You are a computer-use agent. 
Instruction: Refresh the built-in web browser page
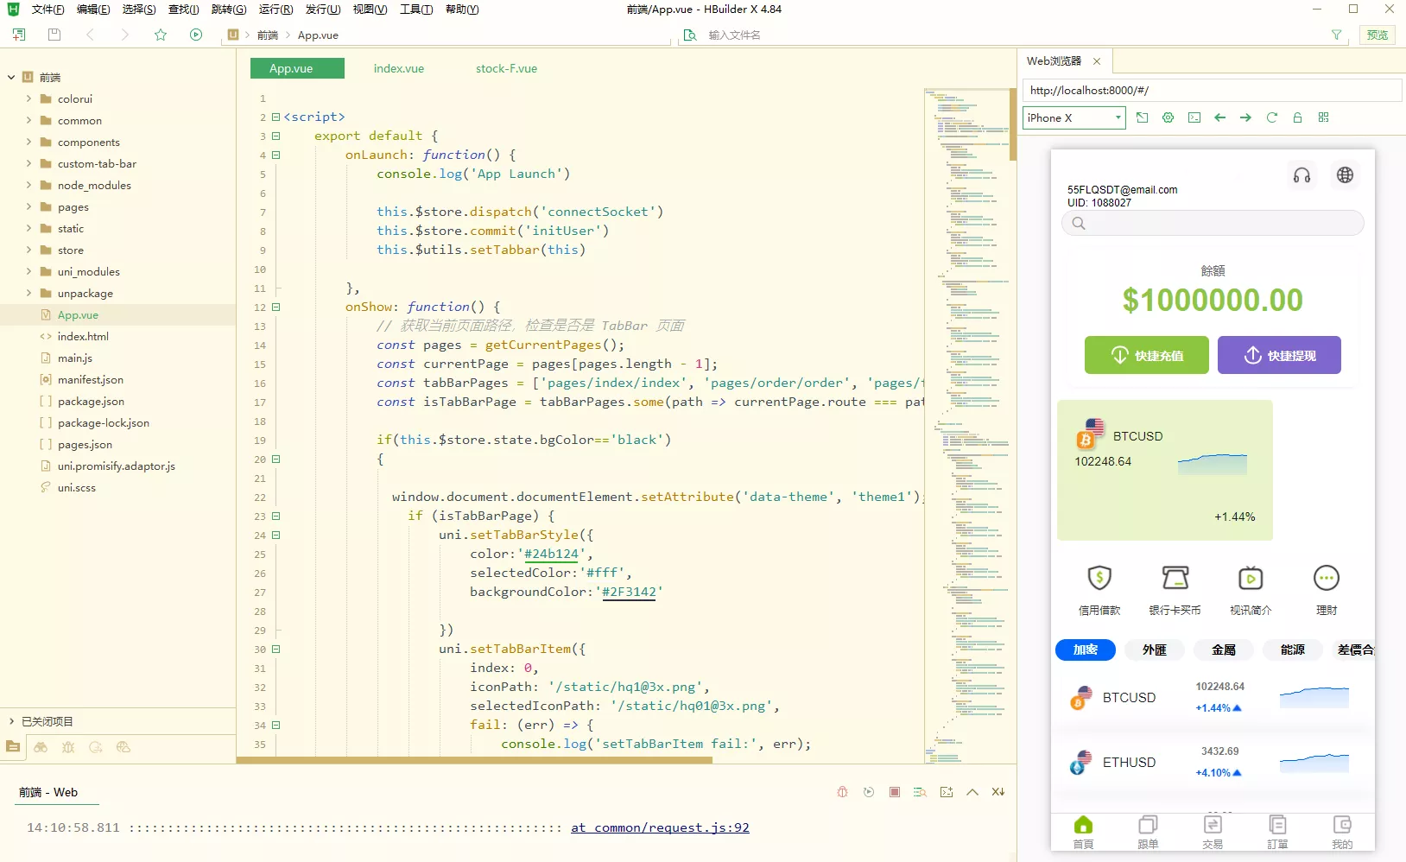pos(1271,117)
